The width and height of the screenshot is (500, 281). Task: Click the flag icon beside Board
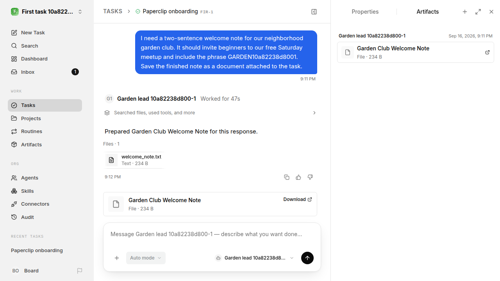80,271
